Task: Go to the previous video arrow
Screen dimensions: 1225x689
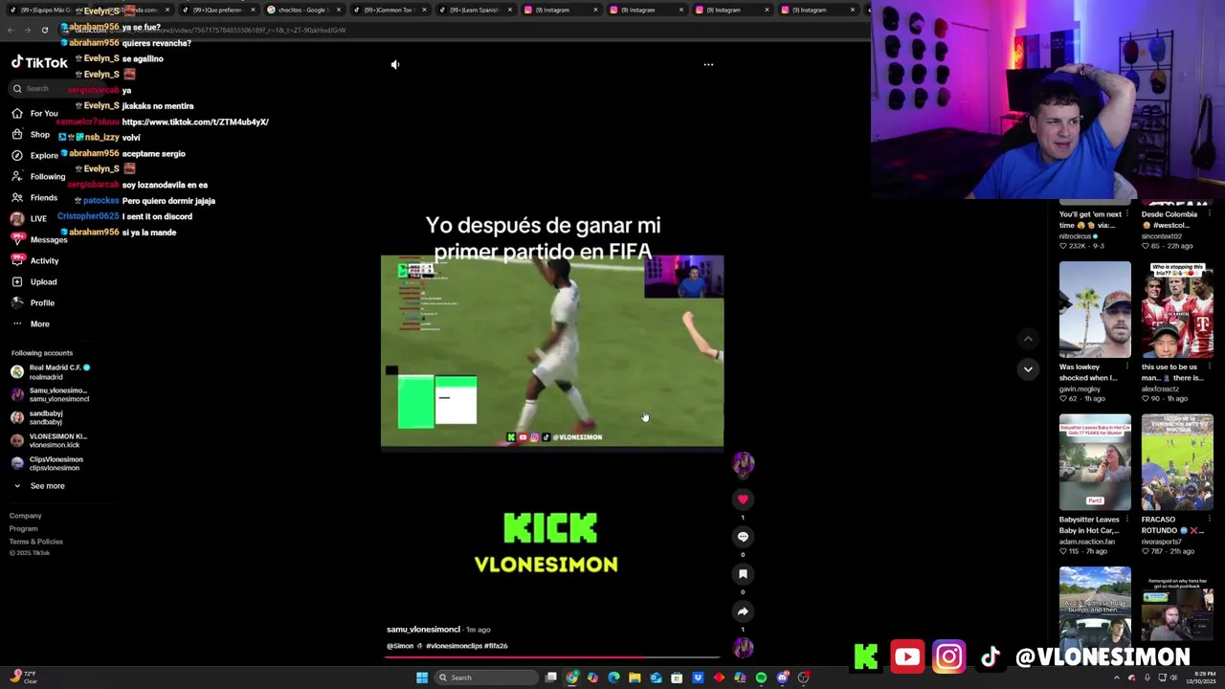Action: click(1028, 339)
